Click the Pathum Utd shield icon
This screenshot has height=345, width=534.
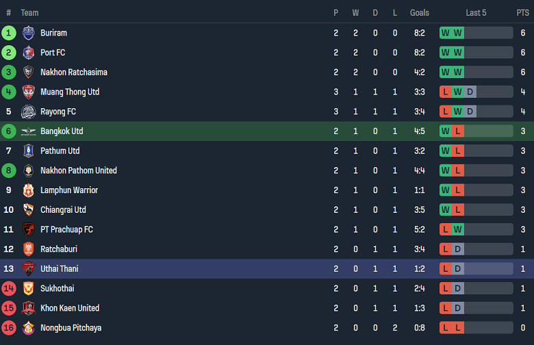(28, 151)
